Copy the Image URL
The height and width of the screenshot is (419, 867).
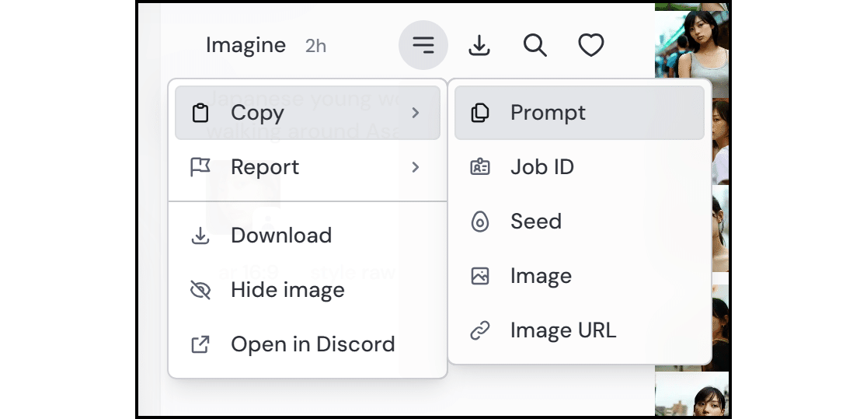(562, 330)
